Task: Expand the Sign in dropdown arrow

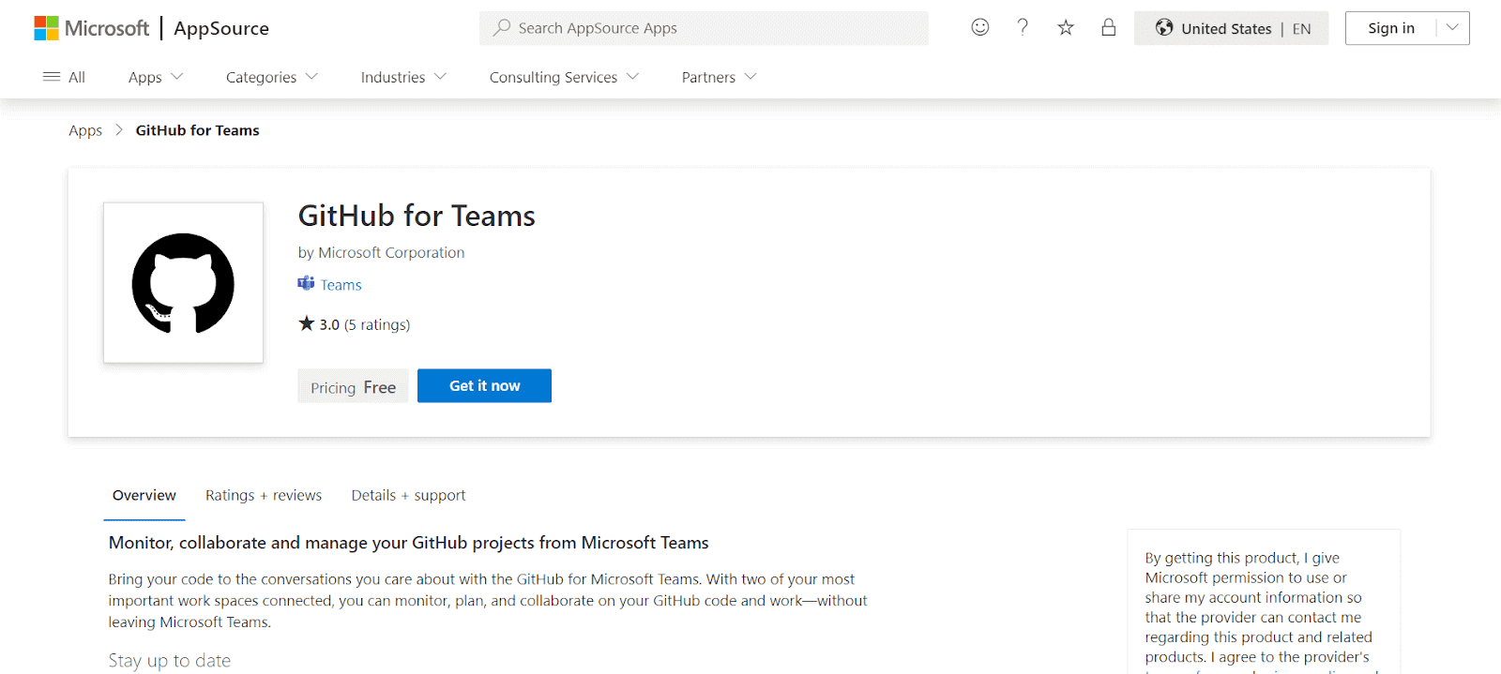Action: click(x=1452, y=28)
